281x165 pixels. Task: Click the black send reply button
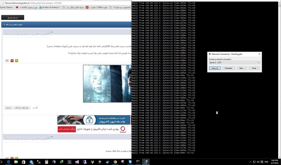point(13,17)
